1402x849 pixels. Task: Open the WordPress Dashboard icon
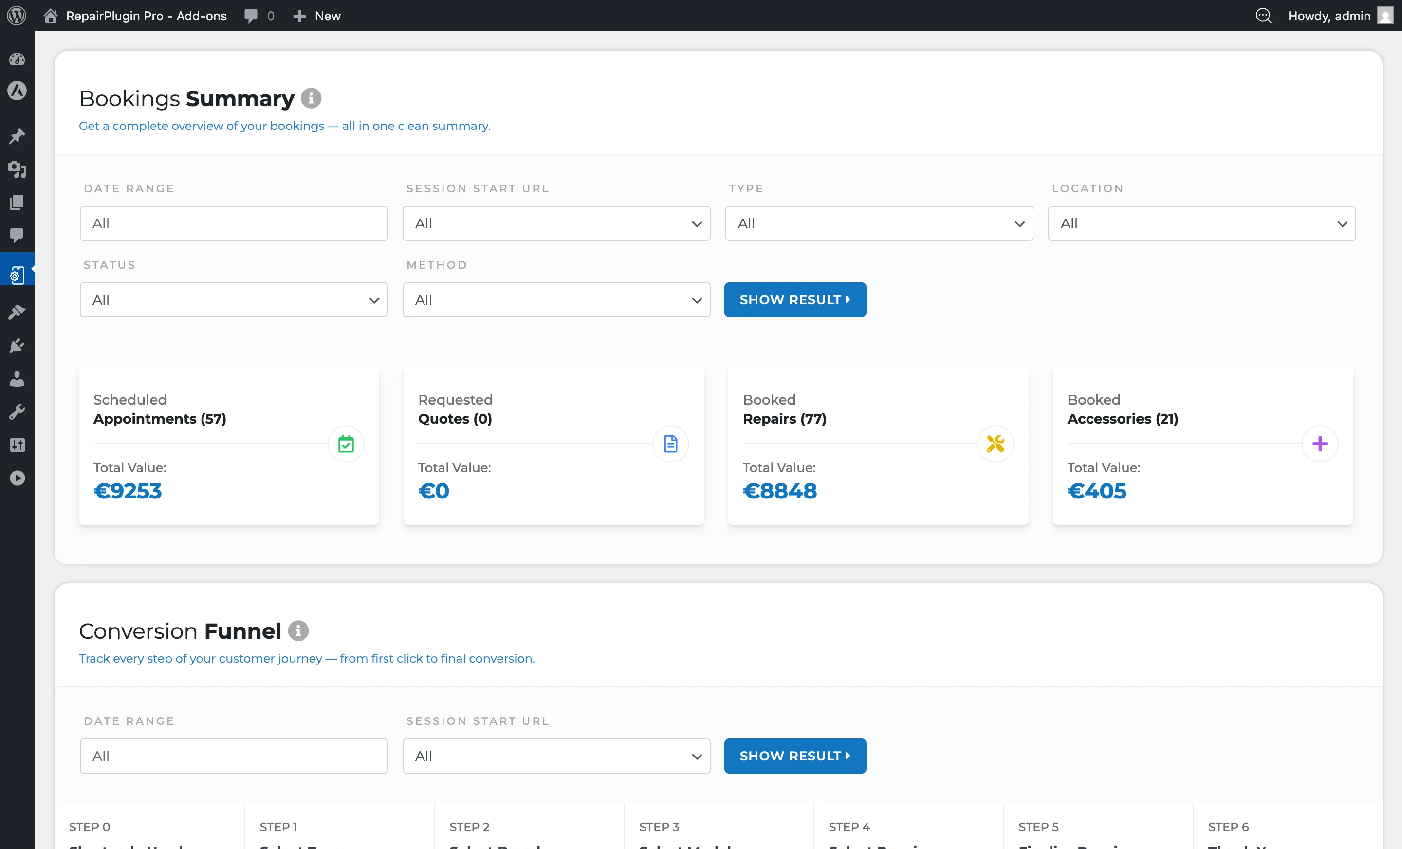[17, 58]
